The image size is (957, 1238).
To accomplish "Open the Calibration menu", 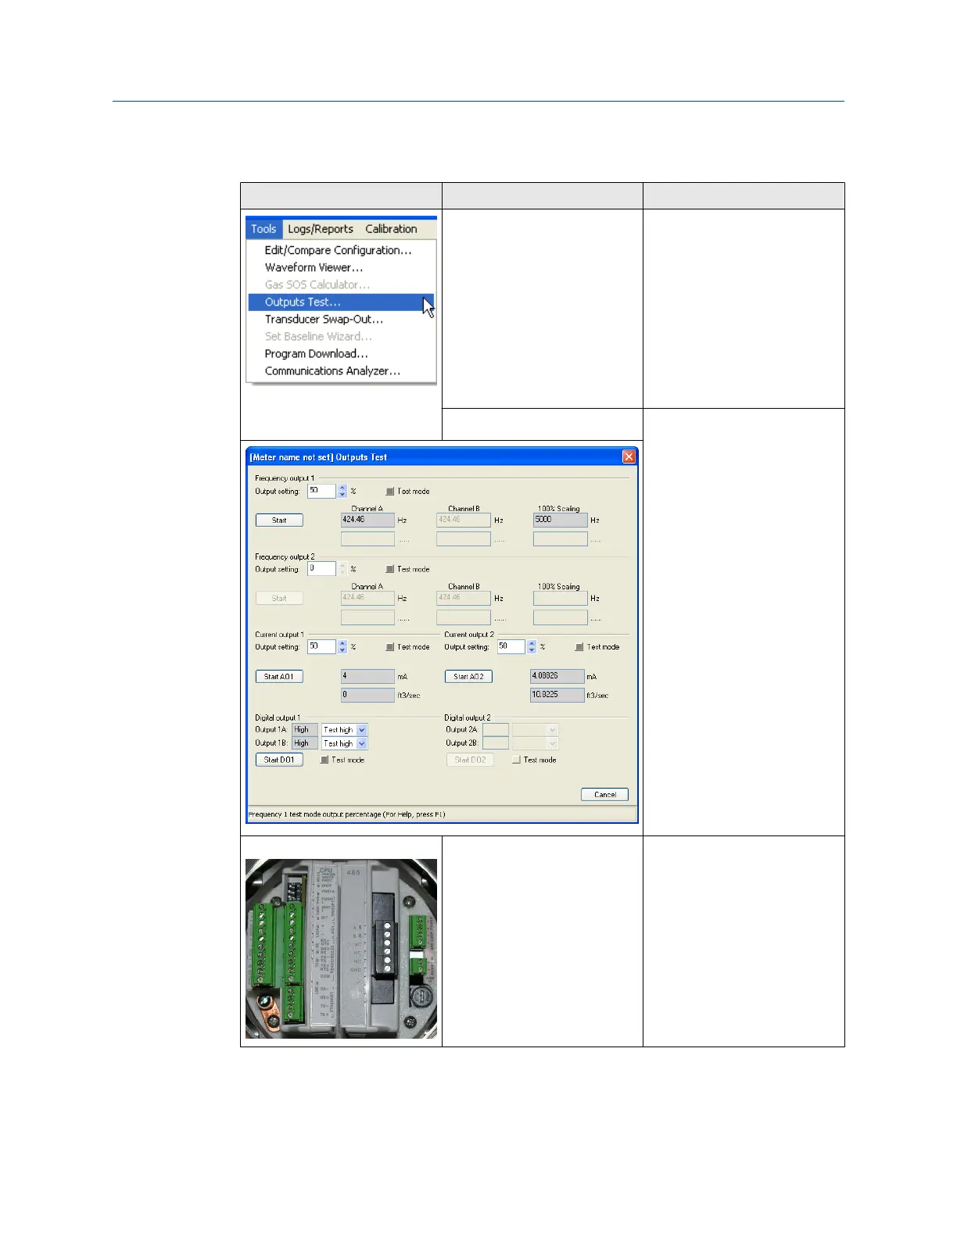I will click(391, 229).
